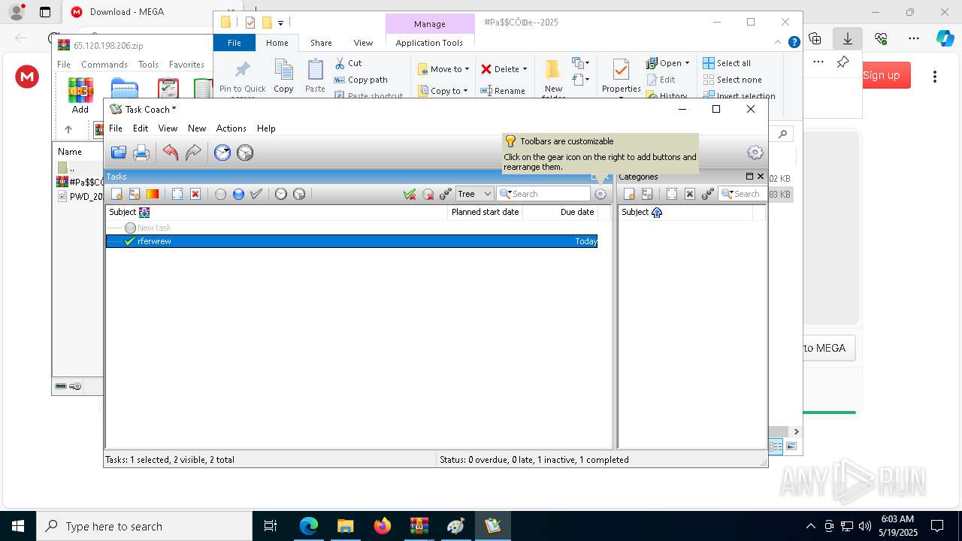Toggle hide completed tasks filter icon
This screenshot has width=962, height=541.
point(410,194)
